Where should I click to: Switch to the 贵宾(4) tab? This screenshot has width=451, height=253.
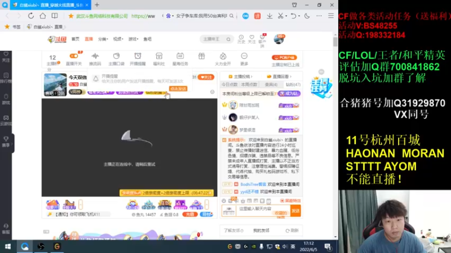click(271, 84)
